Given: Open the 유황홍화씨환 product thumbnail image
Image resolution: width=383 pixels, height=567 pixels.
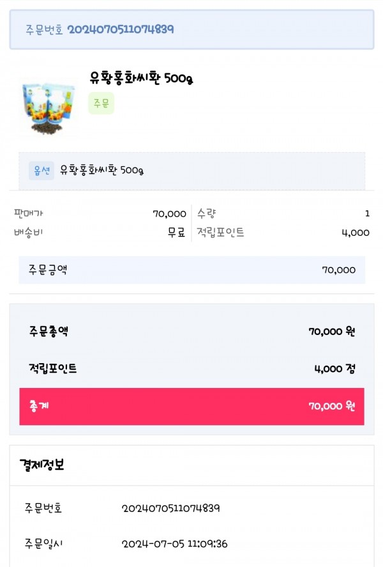Looking at the screenshot, I should (49, 107).
